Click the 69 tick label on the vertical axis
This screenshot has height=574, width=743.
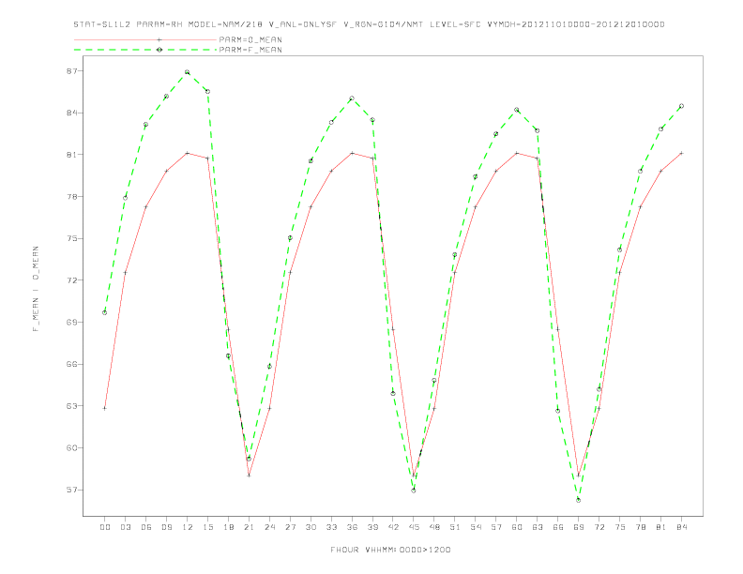click(x=71, y=322)
